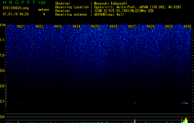
Task: Click the long meteor echo near 0630
Action: pos(185,103)
